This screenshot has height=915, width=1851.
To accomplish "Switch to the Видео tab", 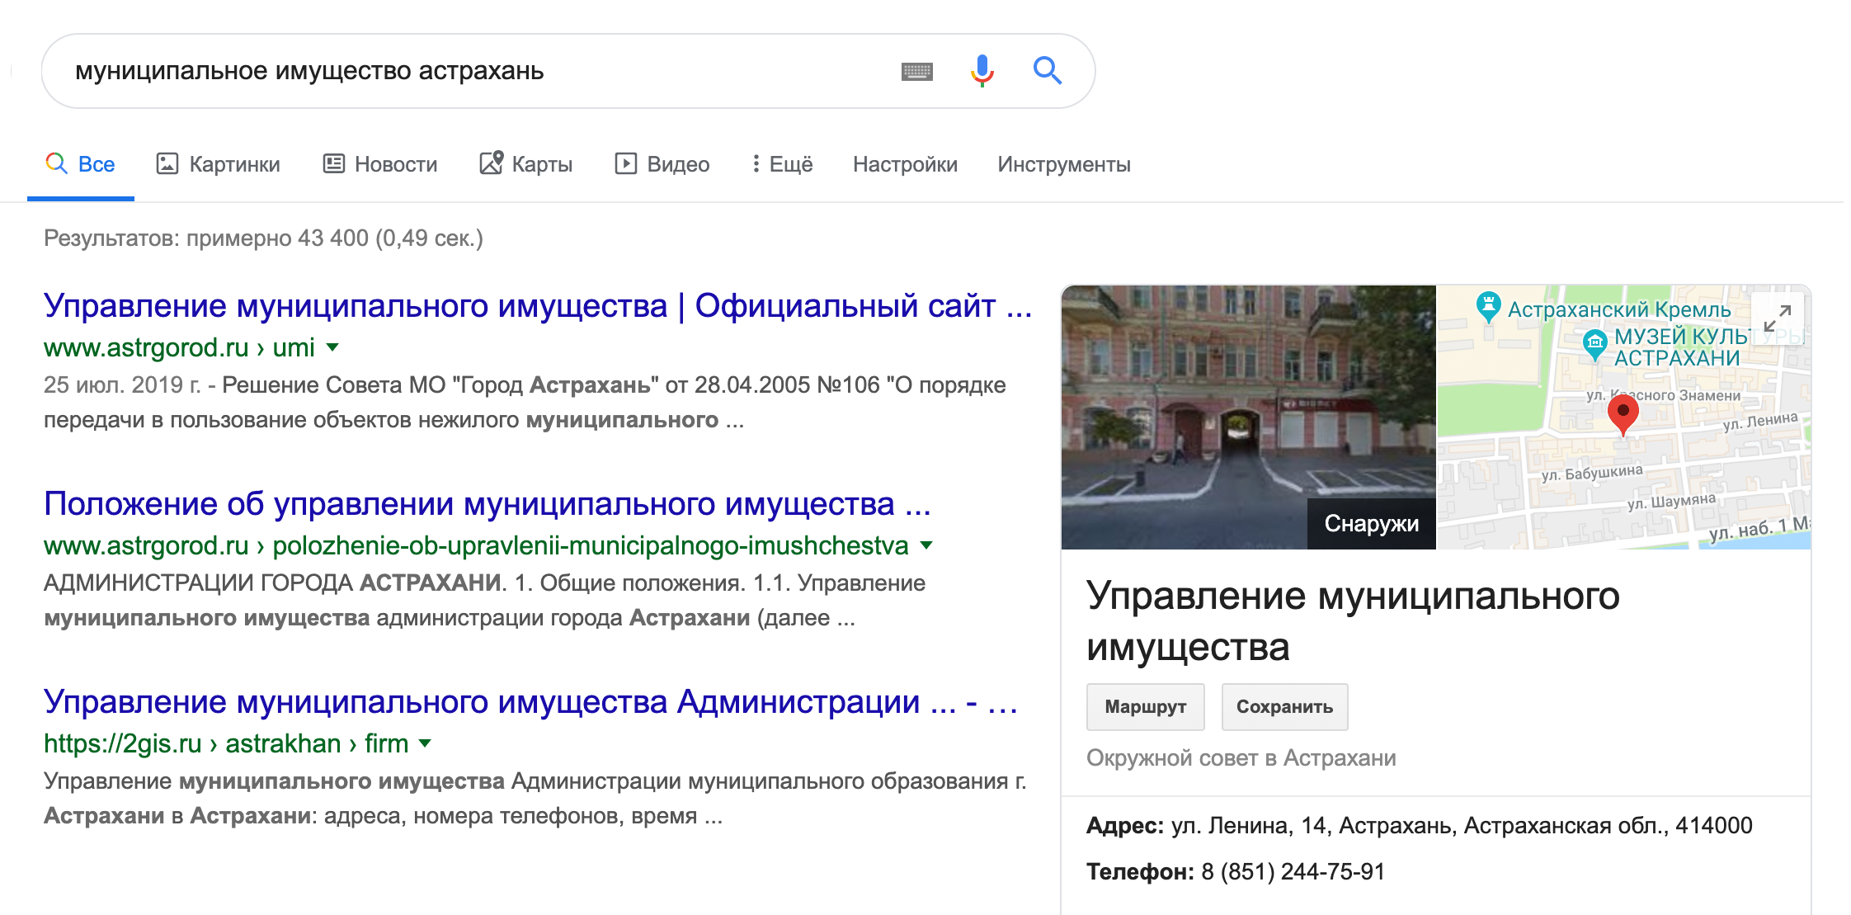I will coord(662,164).
